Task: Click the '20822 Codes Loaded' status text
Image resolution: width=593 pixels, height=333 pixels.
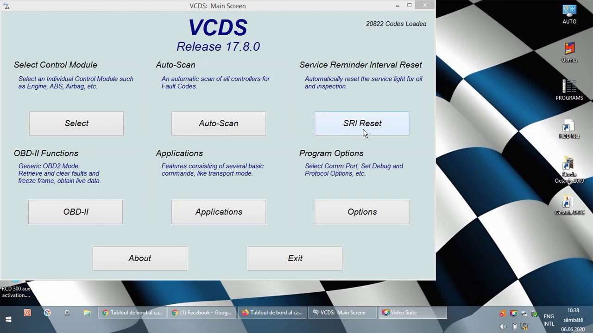Action: click(396, 24)
